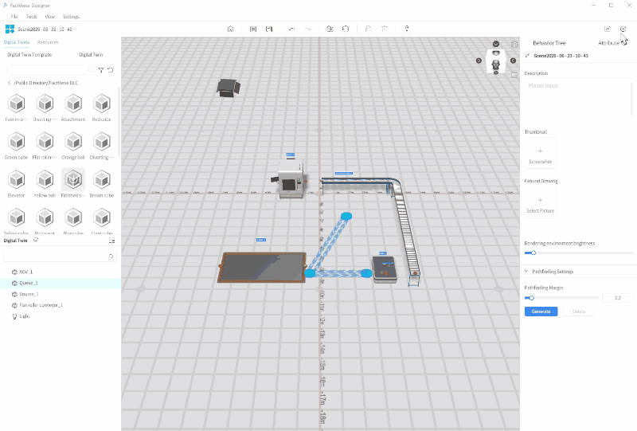Click the viewport settings icon at viewport top right
Image resolution: width=637 pixels, height=431 pixels.
[514, 45]
